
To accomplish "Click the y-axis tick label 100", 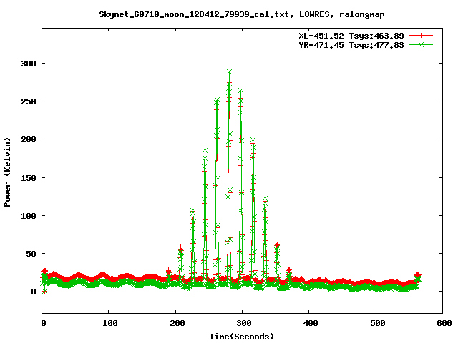I will 29,216.
